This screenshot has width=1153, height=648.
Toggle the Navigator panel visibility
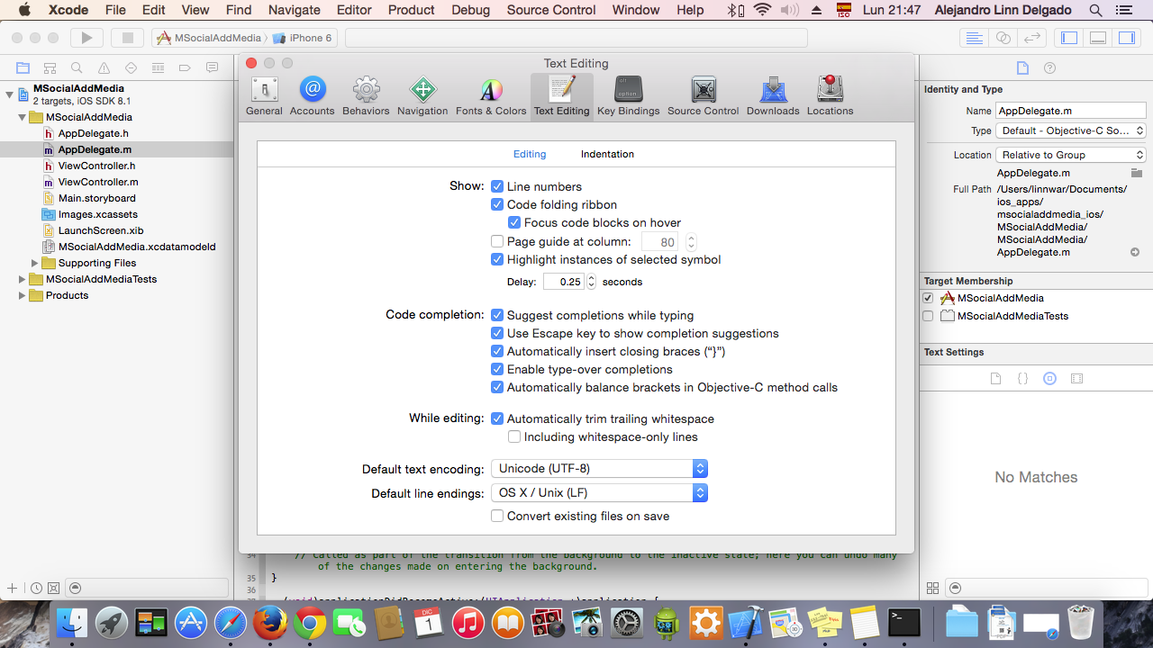(x=1069, y=38)
